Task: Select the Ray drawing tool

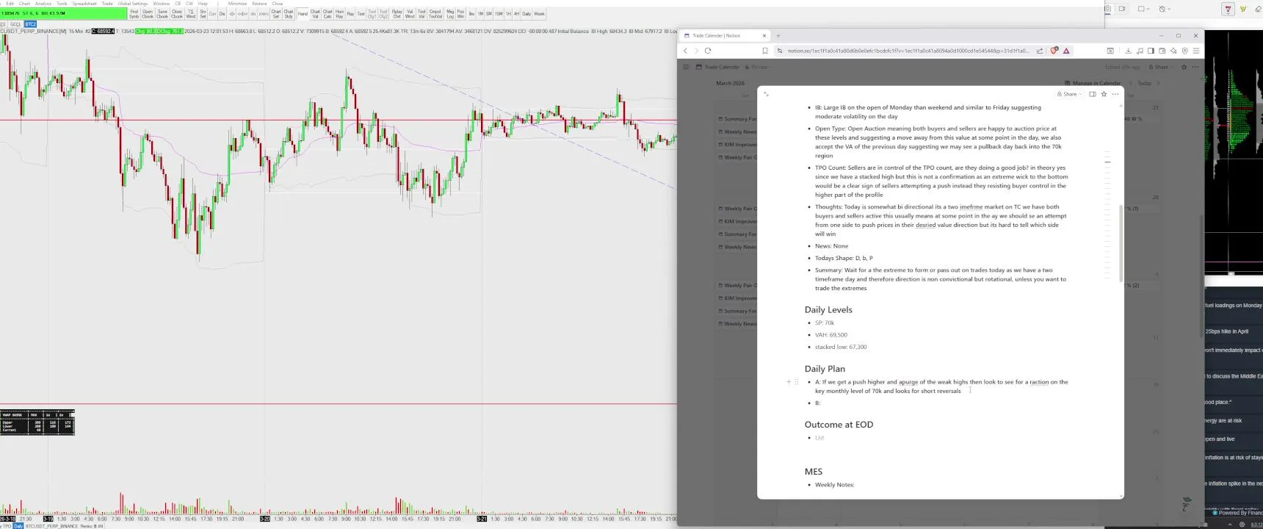Action: [350, 14]
